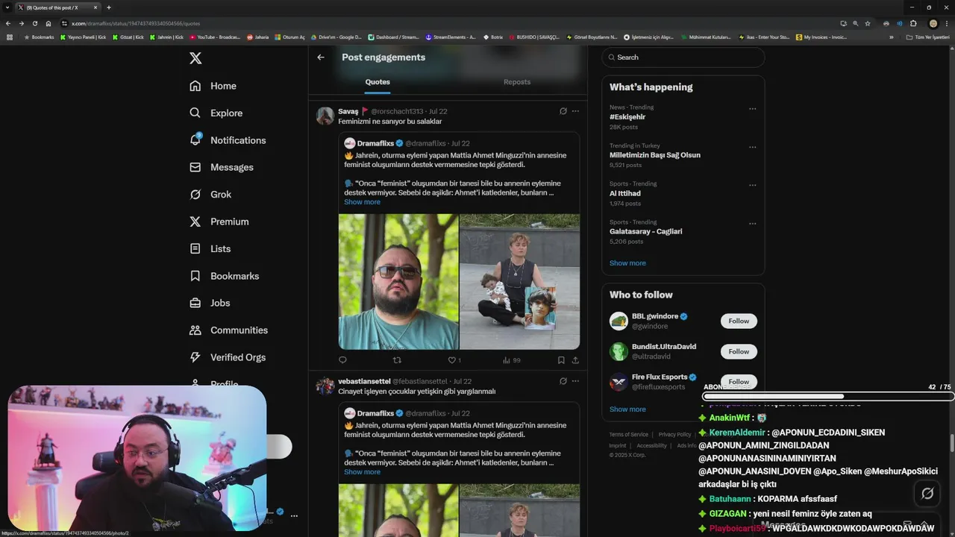The width and height of the screenshot is (955, 537).
Task: Click the X search input field
Action: pyautogui.click(x=683, y=57)
